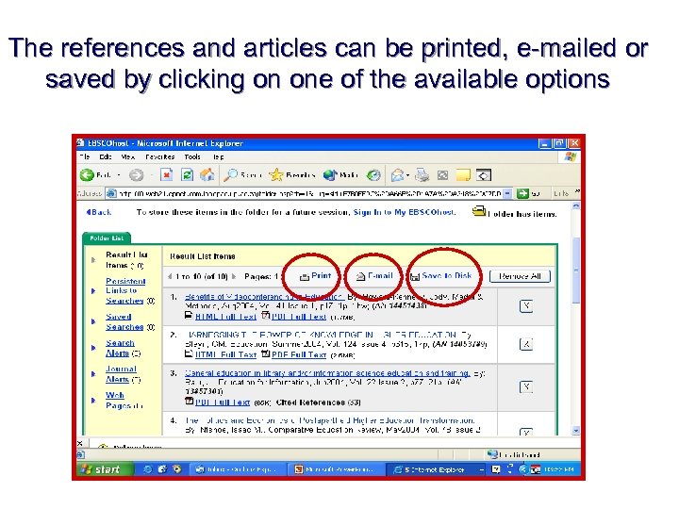Click the Save to Disk link
The image size is (679, 509).
pos(440,275)
